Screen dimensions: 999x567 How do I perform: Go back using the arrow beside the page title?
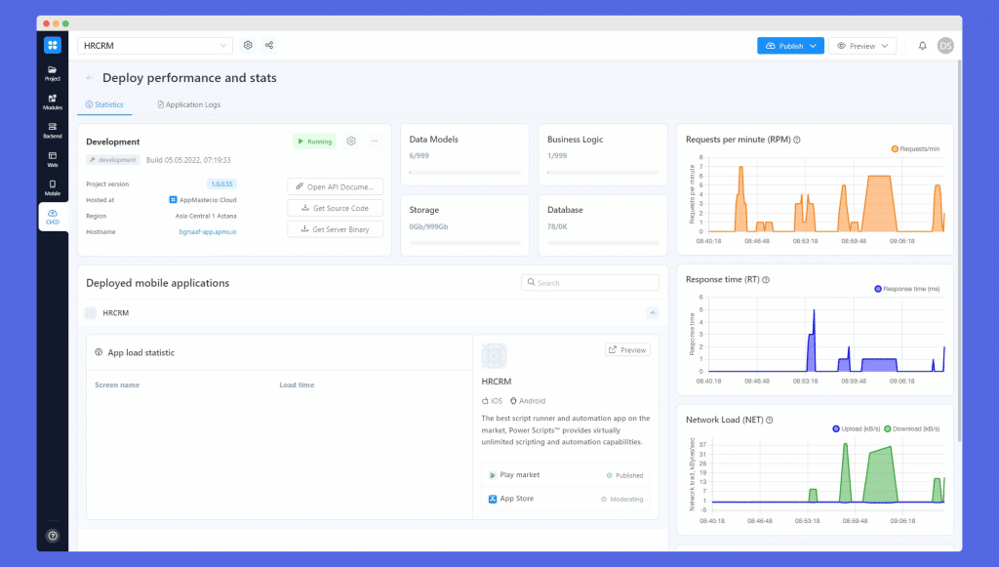90,78
